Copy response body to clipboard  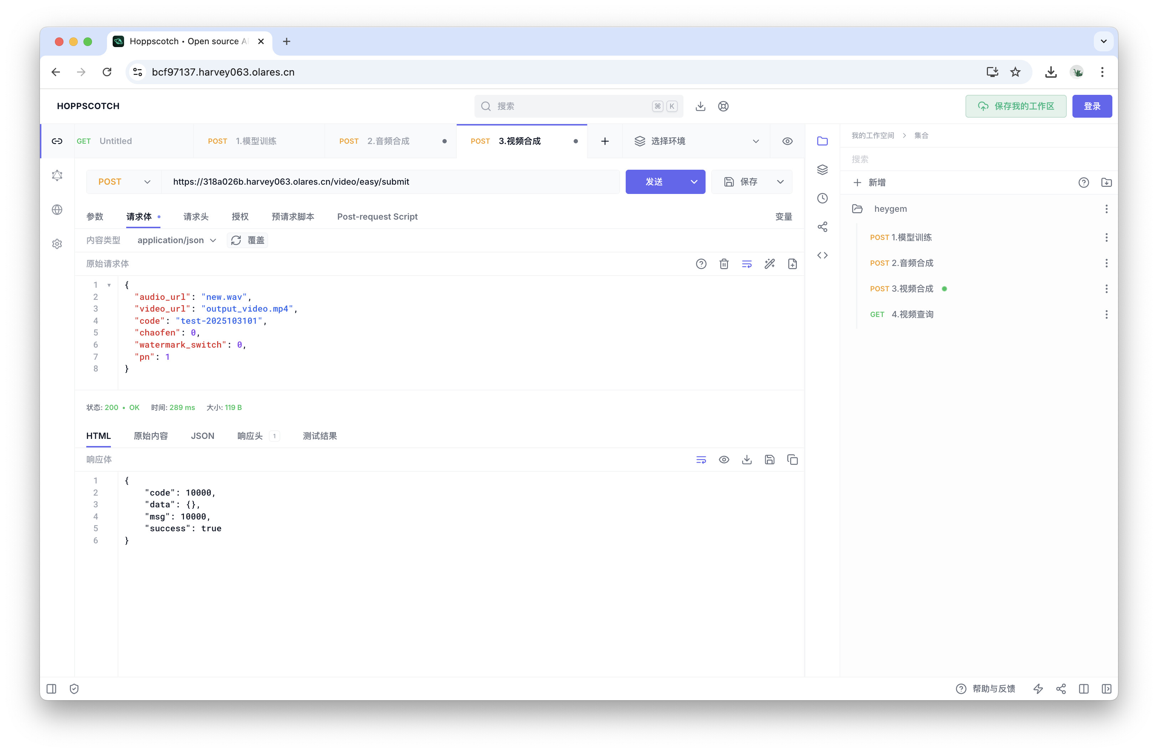click(792, 460)
